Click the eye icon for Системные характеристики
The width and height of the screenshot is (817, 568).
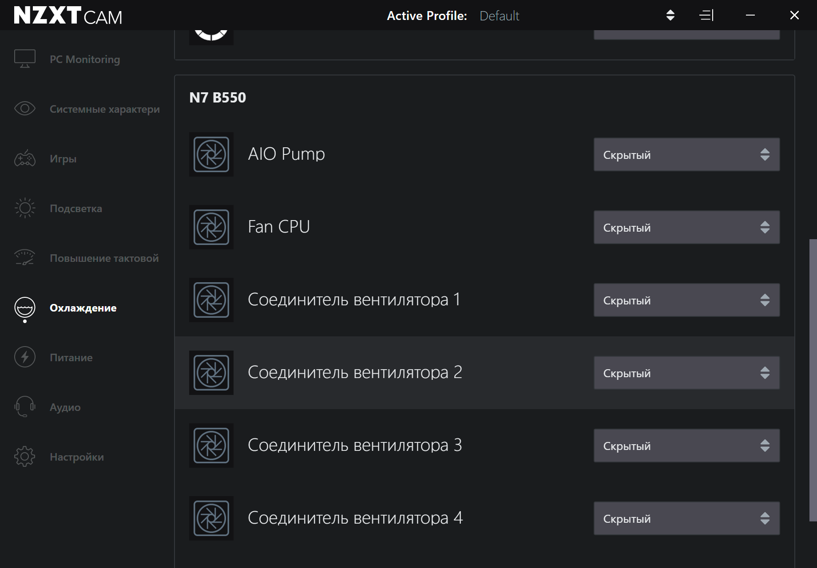(25, 109)
